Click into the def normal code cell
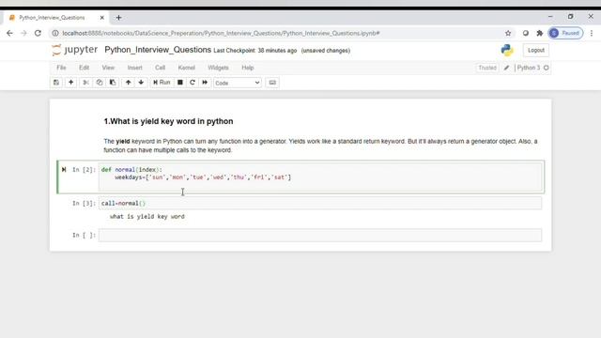Viewport: 601px width, 338px height. (x=320, y=177)
